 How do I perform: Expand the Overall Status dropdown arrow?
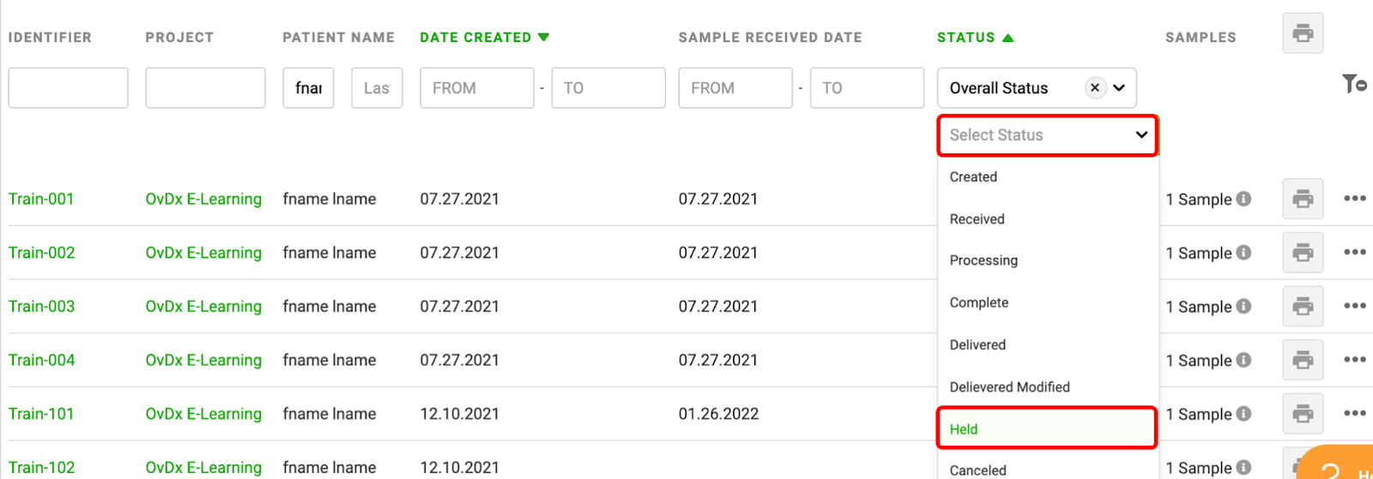1119,87
